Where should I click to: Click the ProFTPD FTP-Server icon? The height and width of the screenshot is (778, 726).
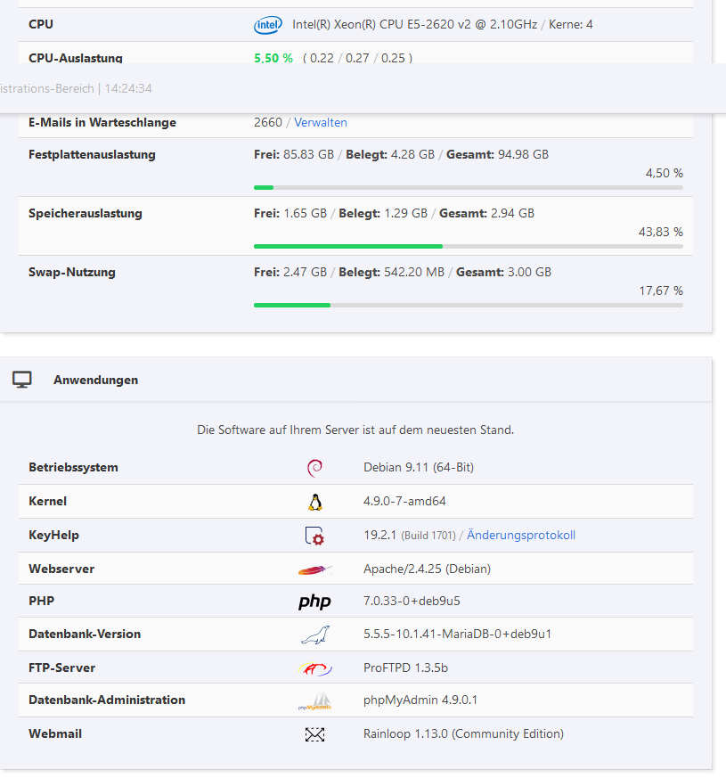pyautogui.click(x=314, y=668)
